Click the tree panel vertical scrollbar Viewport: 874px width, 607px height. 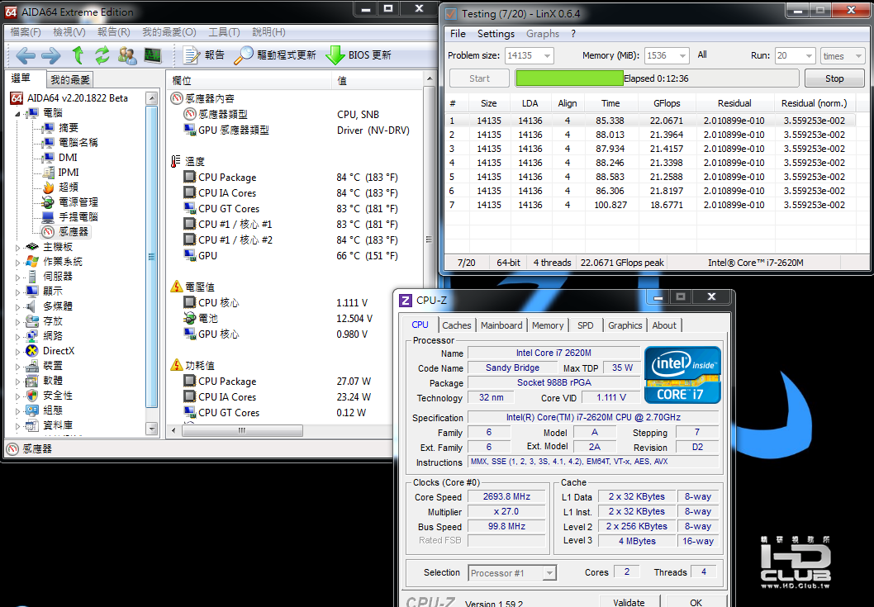[x=152, y=256]
